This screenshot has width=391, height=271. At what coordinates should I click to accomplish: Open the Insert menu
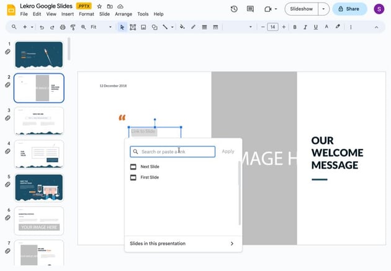point(68,14)
